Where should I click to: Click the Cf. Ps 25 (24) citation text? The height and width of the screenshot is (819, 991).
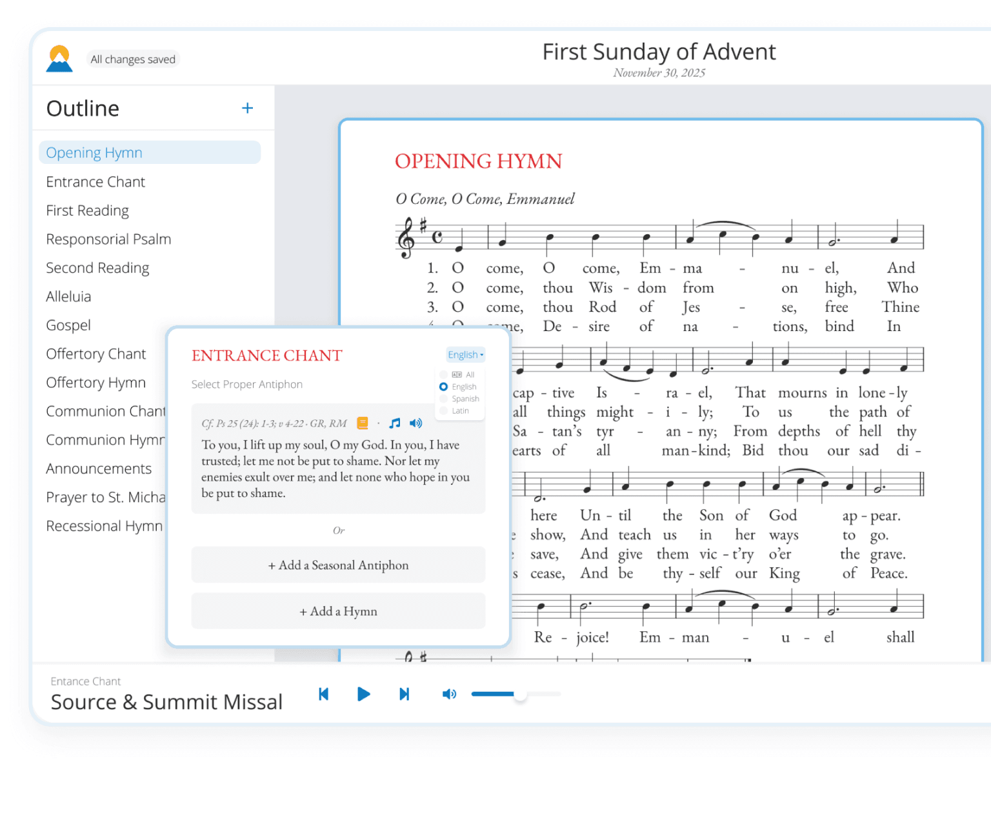274,423
